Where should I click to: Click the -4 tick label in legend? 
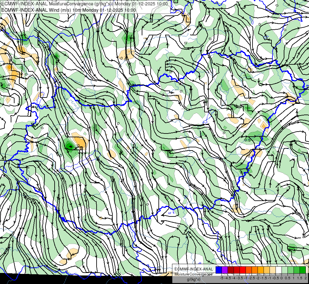[234, 278]
